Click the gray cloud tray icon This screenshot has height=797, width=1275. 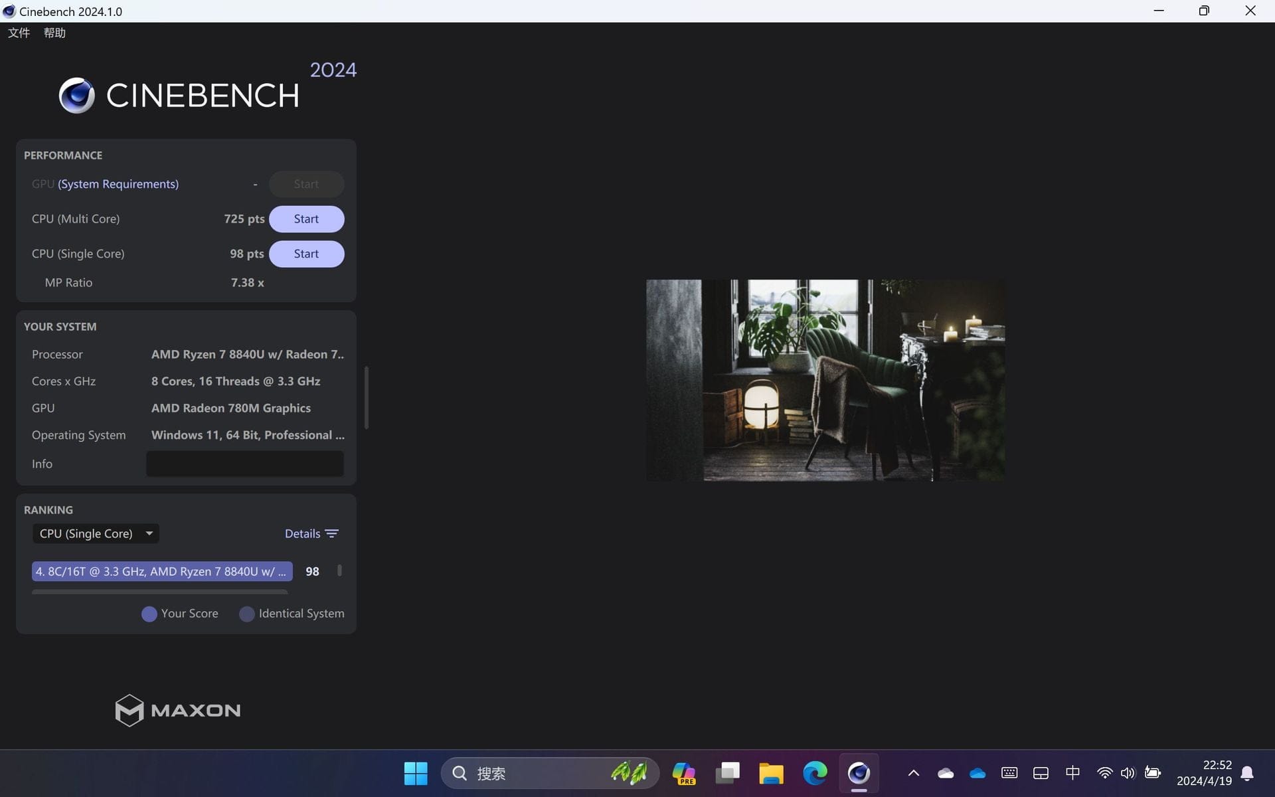click(x=946, y=773)
